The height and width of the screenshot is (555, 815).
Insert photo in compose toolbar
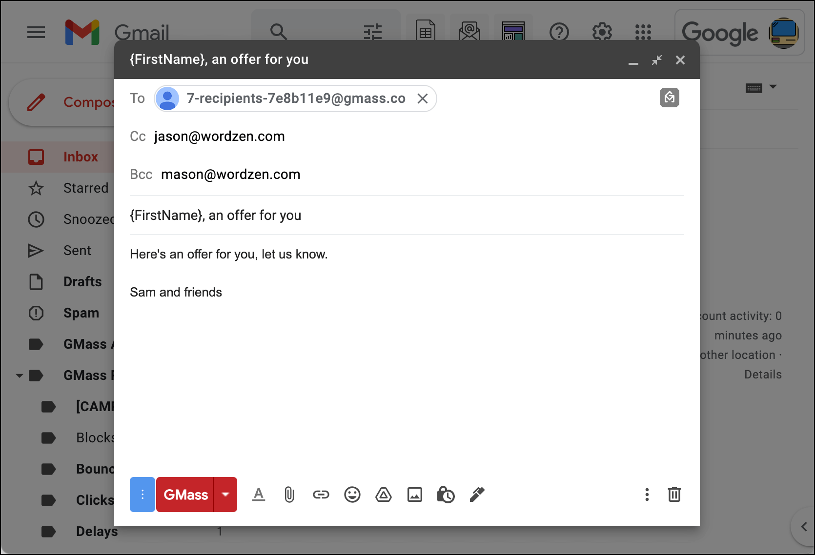[x=415, y=495]
